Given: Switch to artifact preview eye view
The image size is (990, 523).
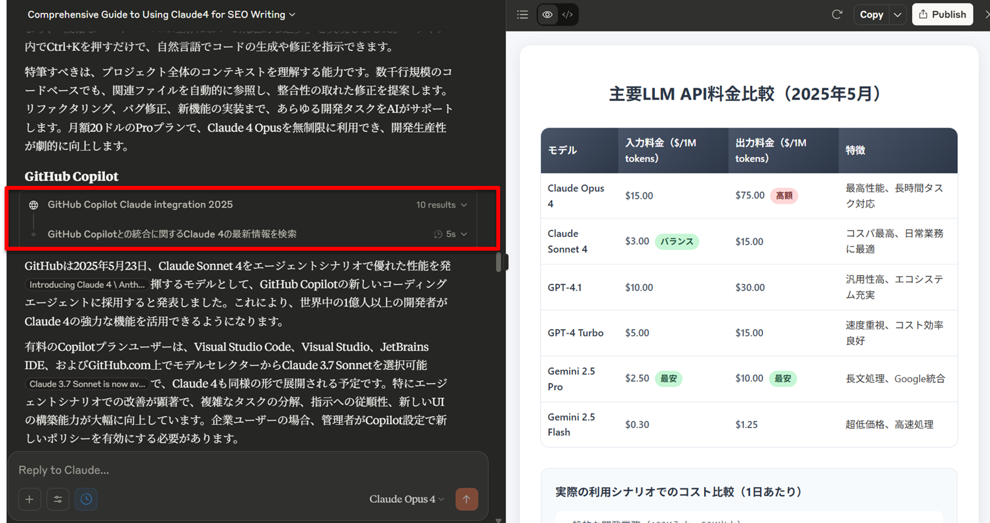Looking at the screenshot, I should click(x=547, y=14).
